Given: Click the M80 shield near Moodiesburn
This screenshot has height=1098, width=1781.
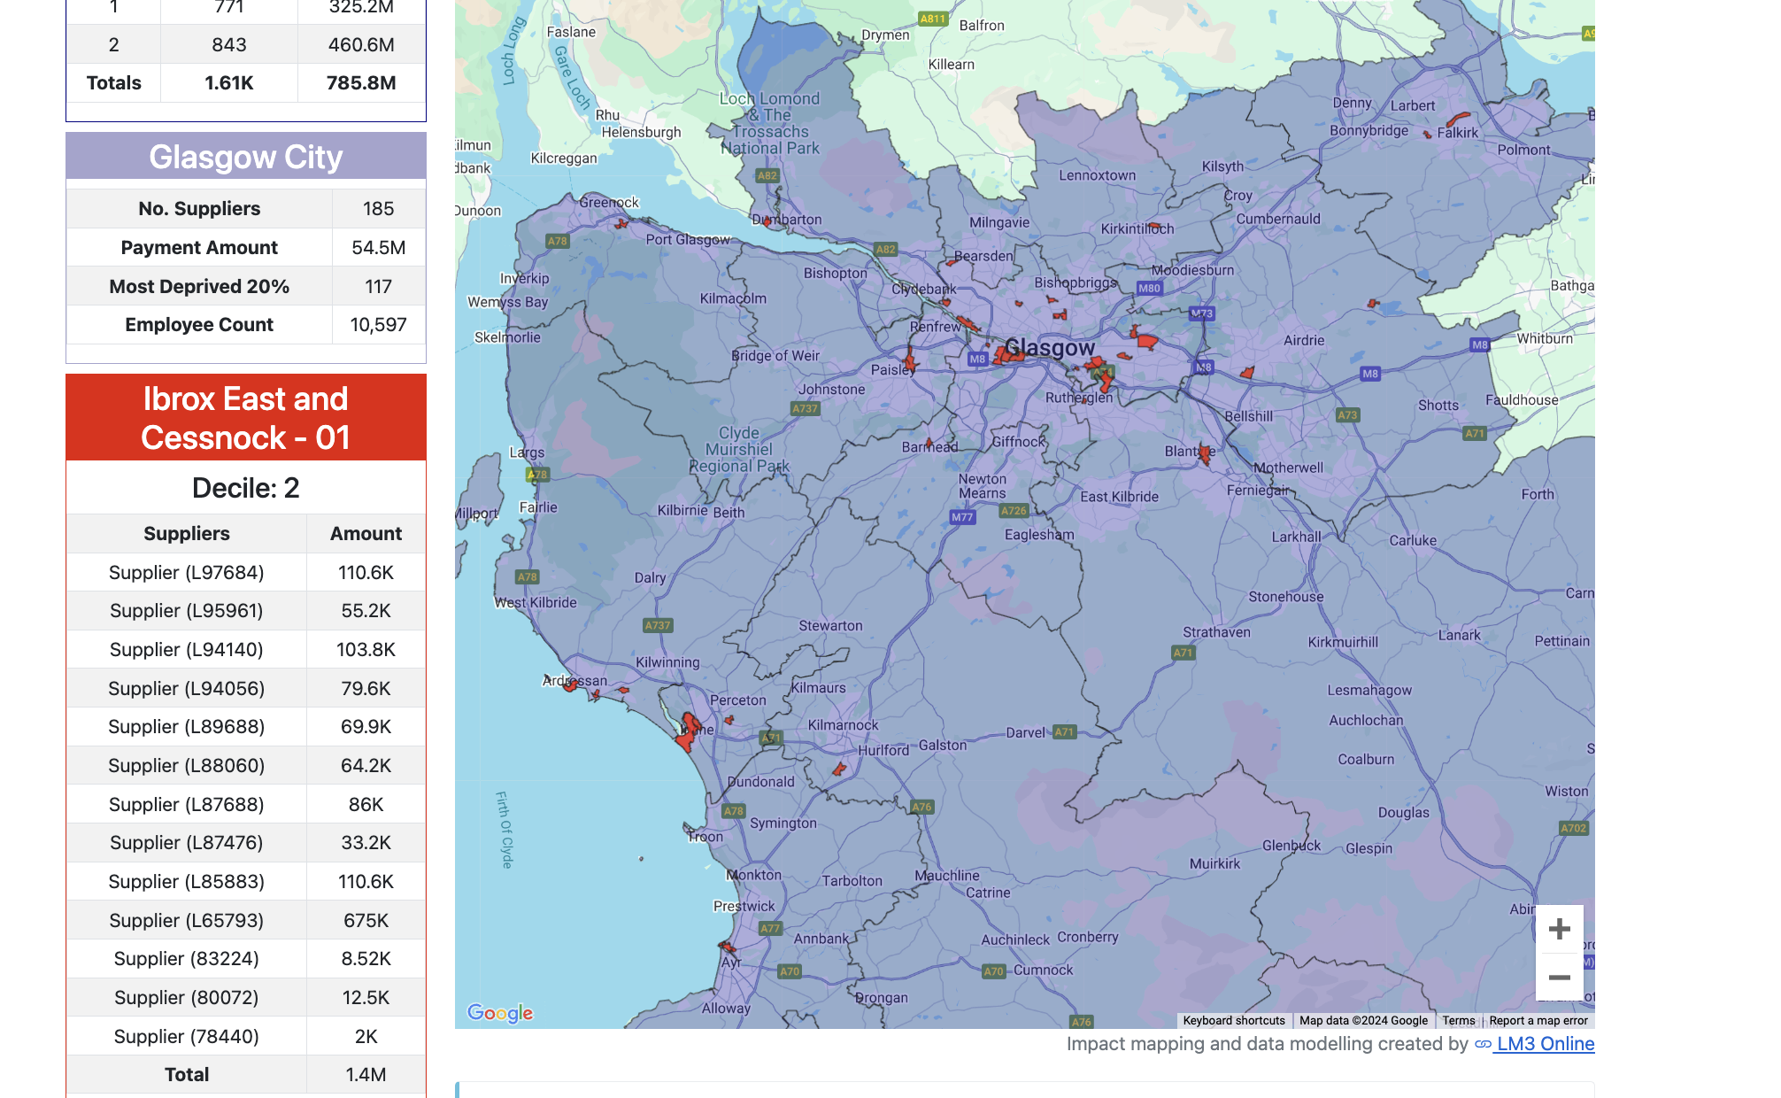Looking at the screenshot, I should [x=1149, y=288].
